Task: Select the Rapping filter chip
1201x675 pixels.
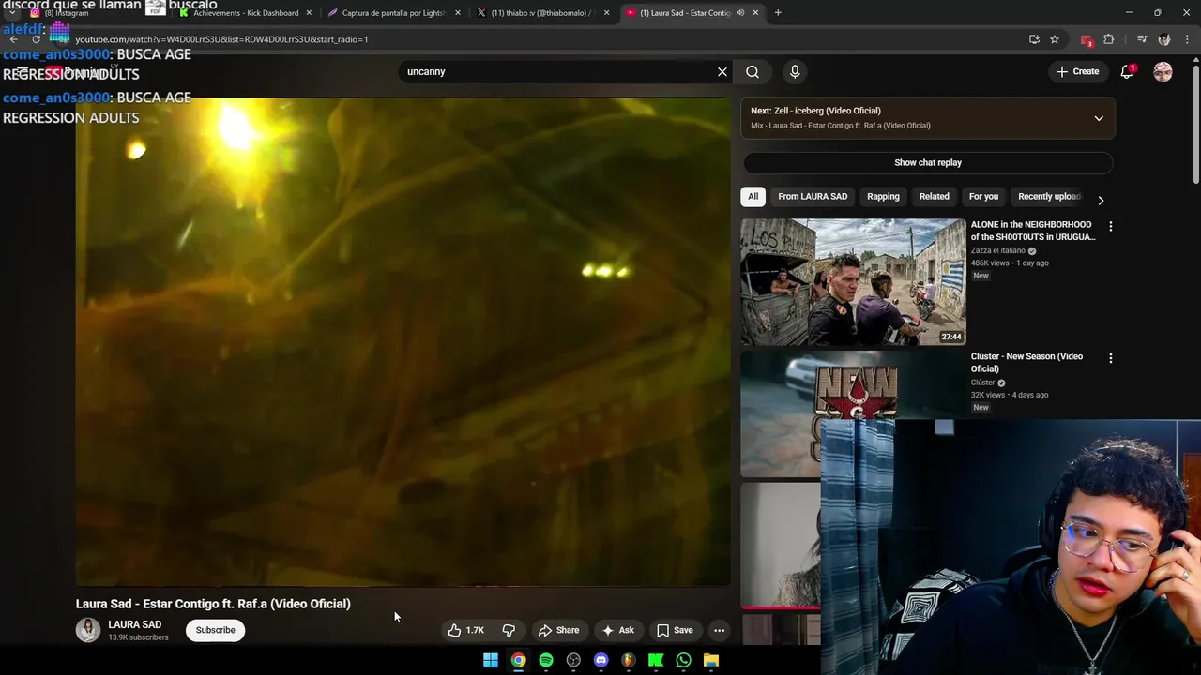Action: point(883,196)
